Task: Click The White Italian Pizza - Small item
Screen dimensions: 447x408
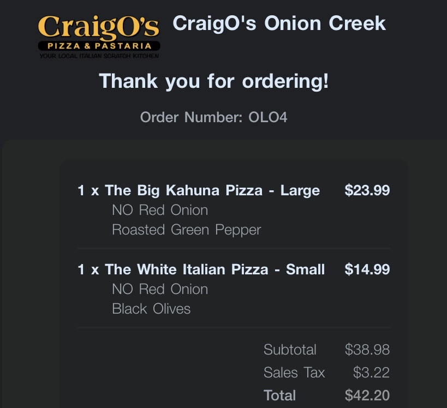Action: click(x=201, y=269)
